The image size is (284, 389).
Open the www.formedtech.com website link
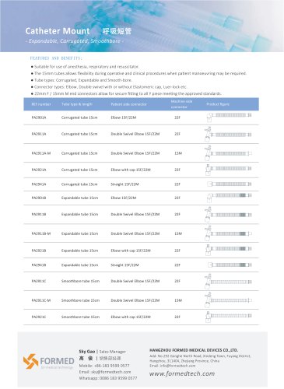[182, 373]
